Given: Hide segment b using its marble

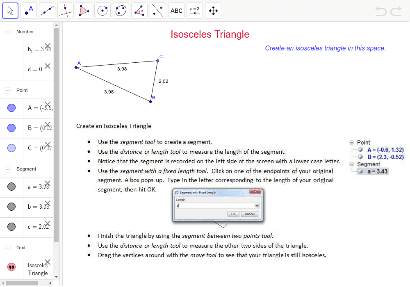Looking at the screenshot, I should point(11,207).
